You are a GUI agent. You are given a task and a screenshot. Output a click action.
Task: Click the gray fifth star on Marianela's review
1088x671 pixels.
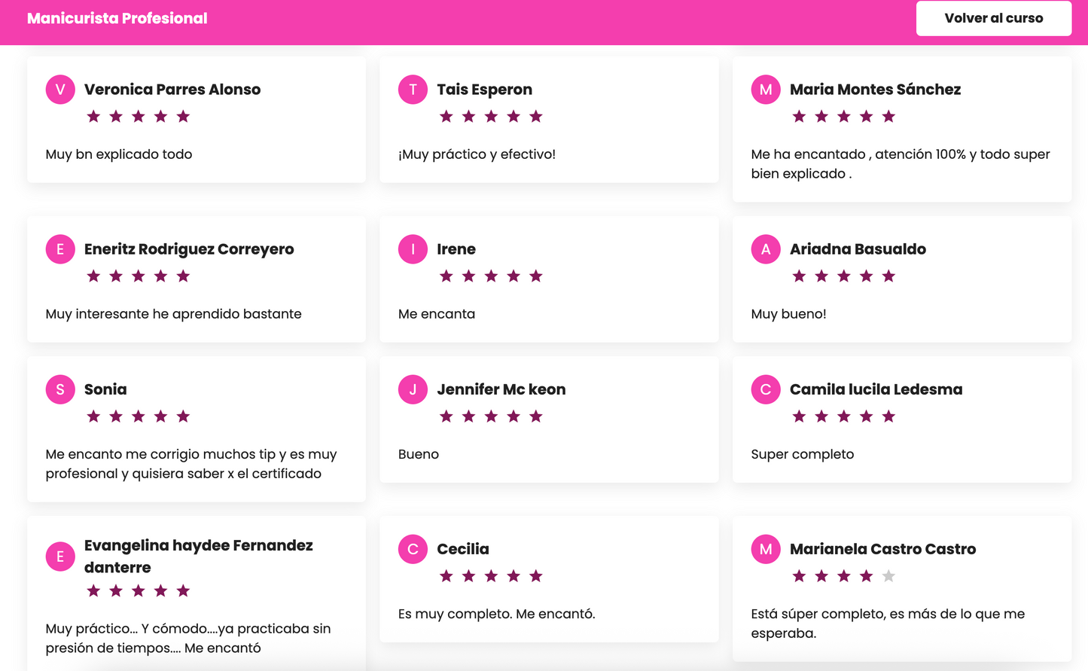(x=888, y=576)
